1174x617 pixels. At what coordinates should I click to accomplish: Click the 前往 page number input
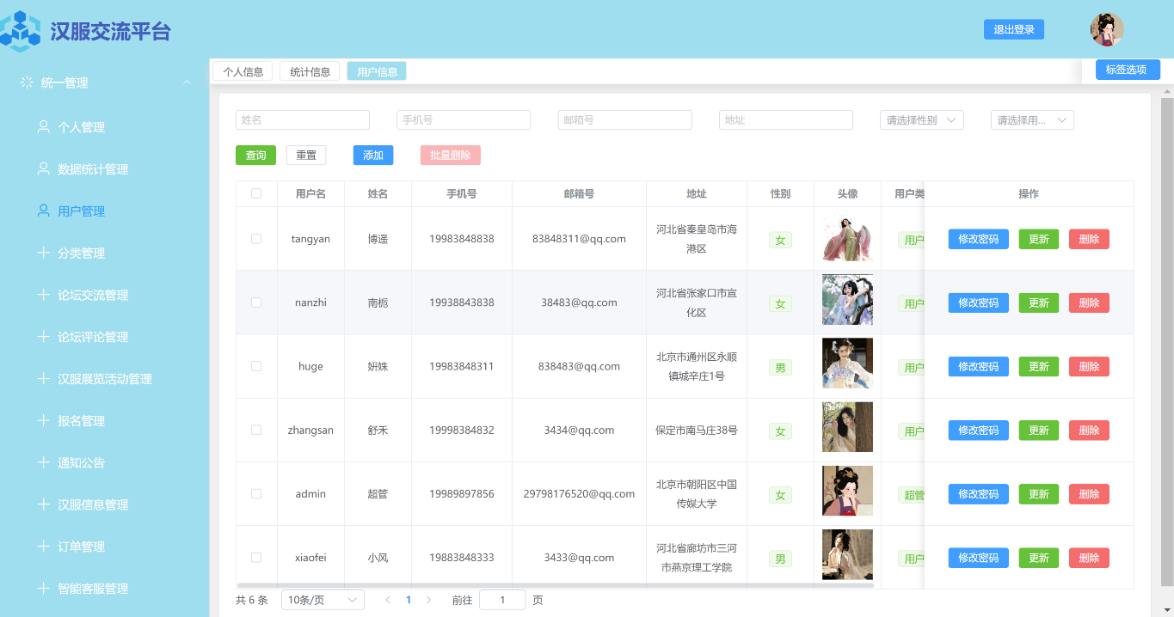(502, 600)
